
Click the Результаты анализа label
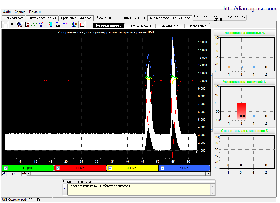77,182
